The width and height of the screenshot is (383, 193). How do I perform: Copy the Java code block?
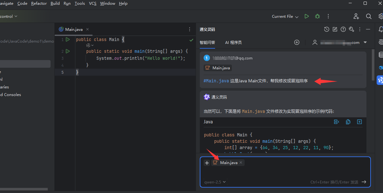click(348, 122)
